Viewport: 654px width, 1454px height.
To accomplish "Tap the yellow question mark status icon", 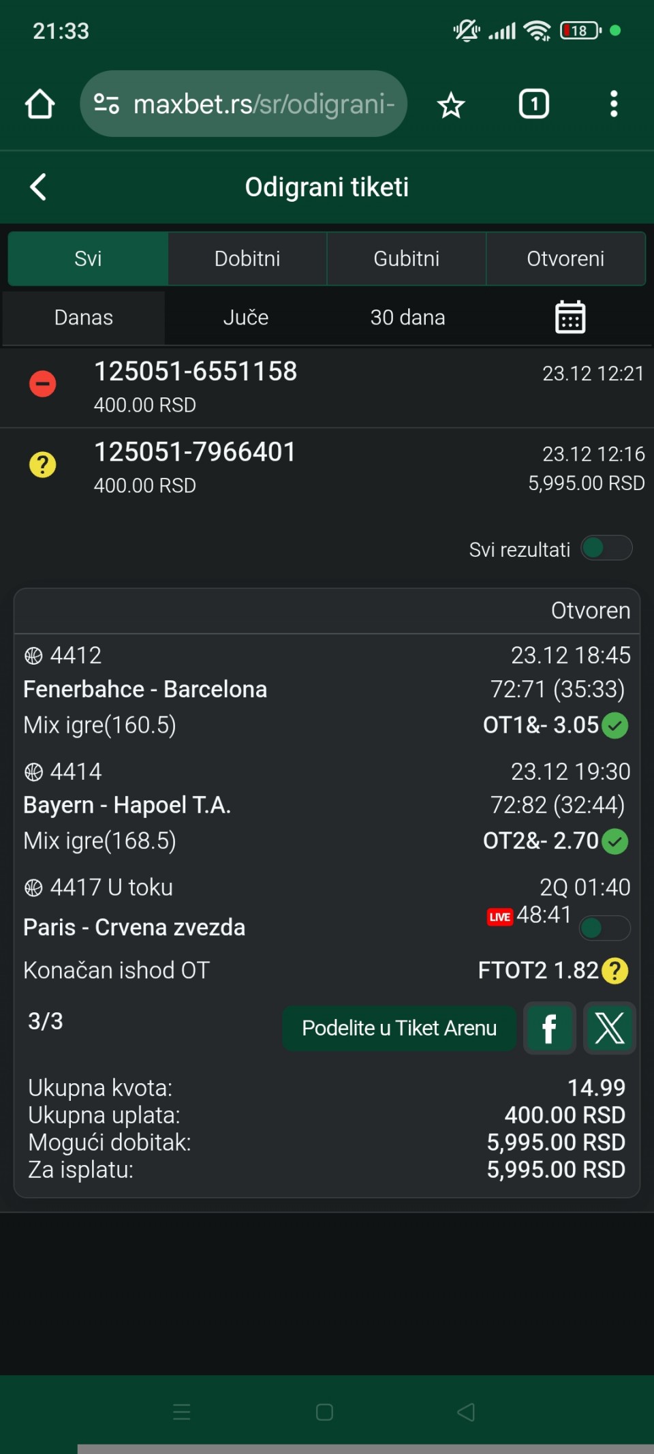I will [x=42, y=465].
